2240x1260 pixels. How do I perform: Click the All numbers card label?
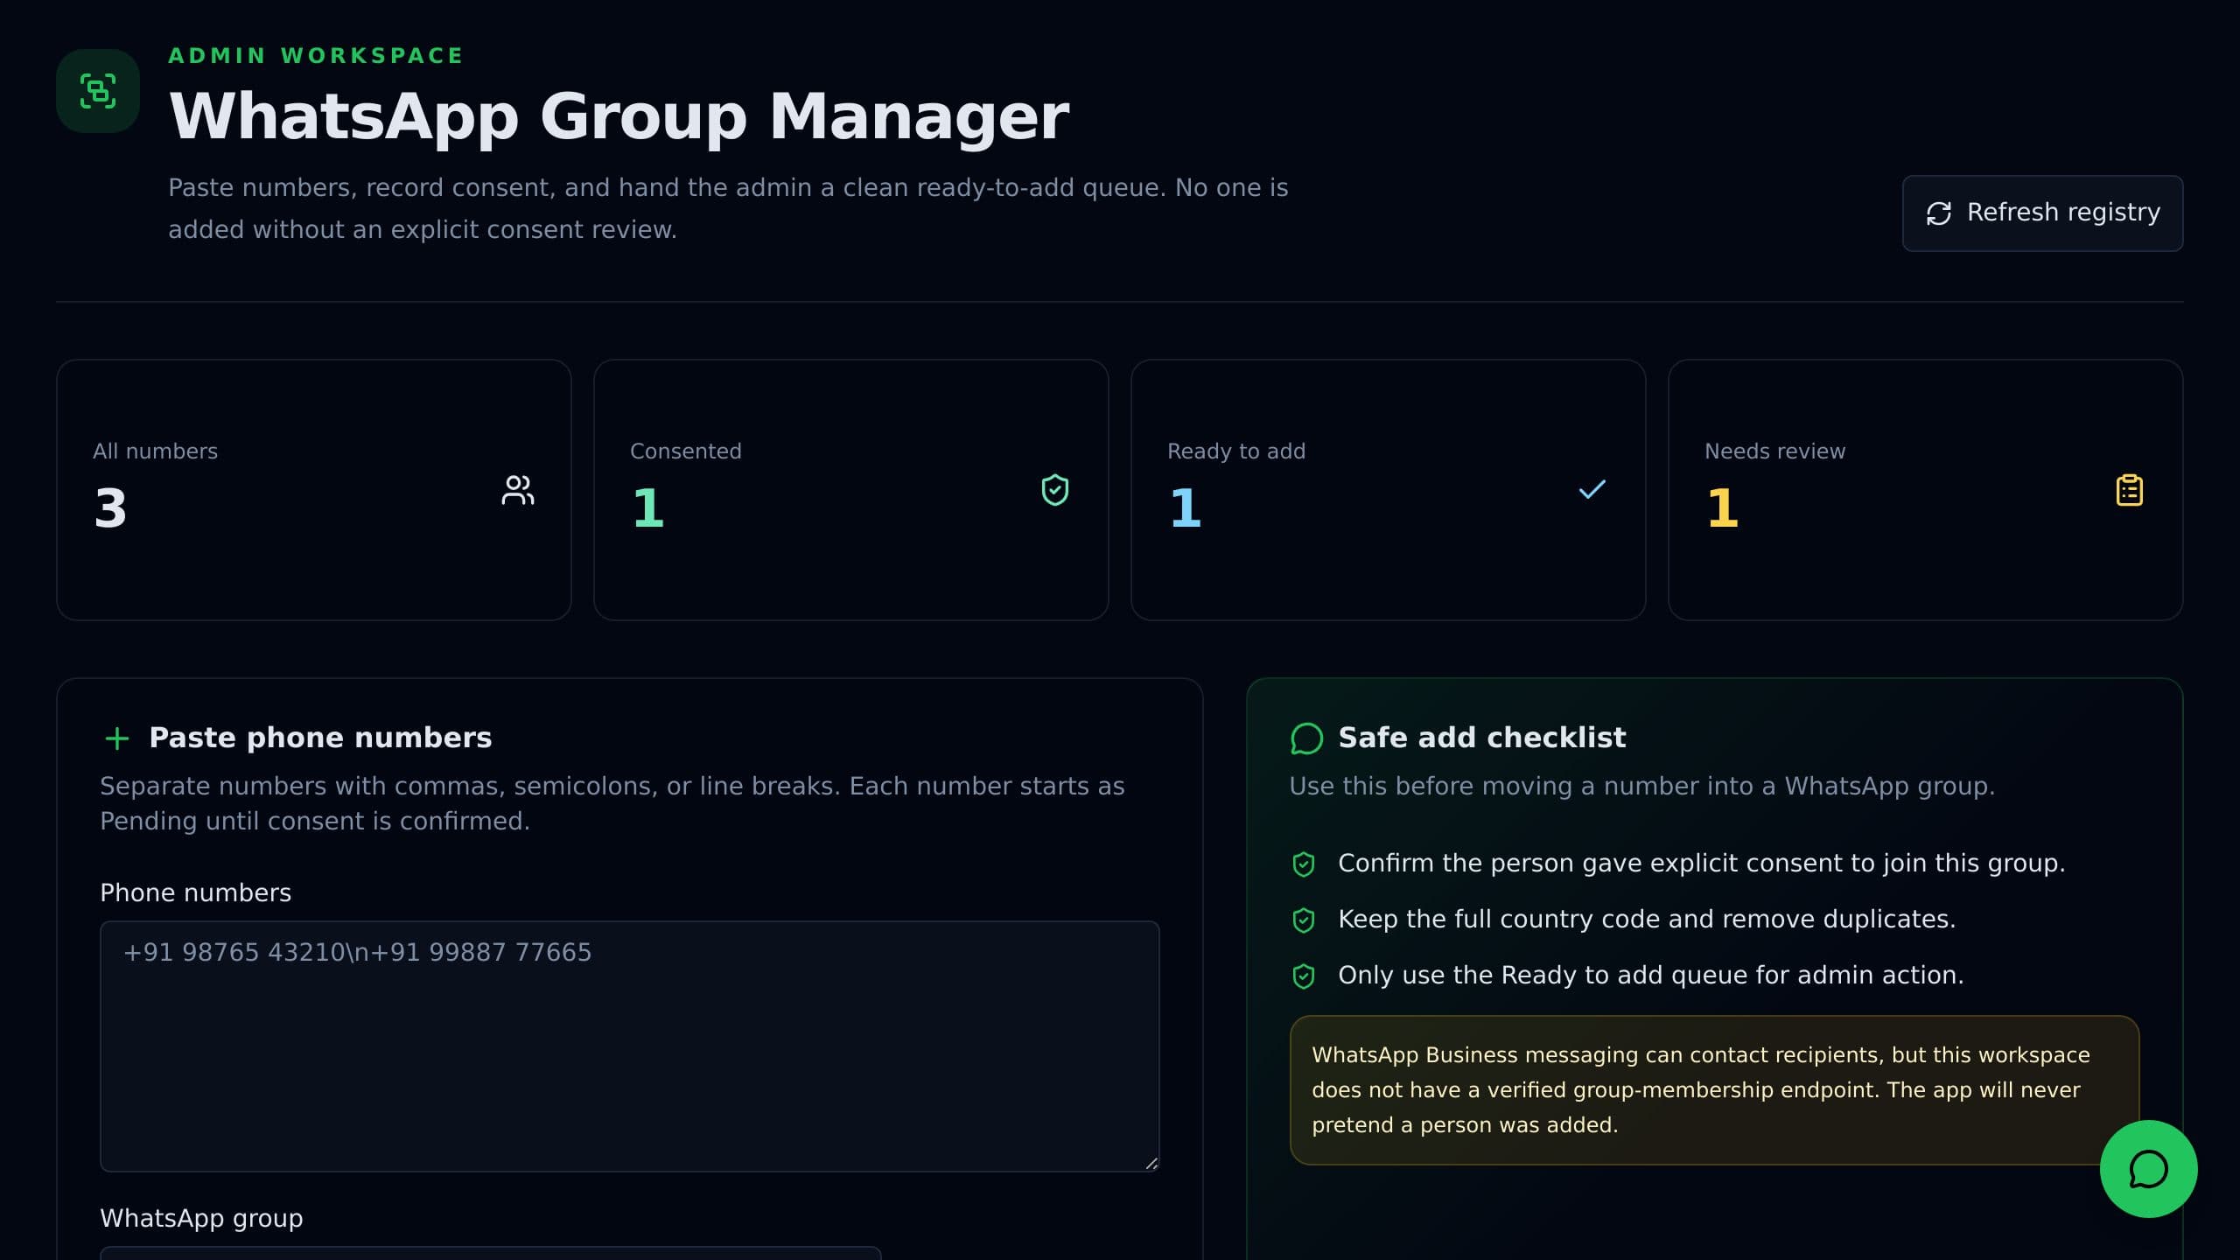click(155, 451)
